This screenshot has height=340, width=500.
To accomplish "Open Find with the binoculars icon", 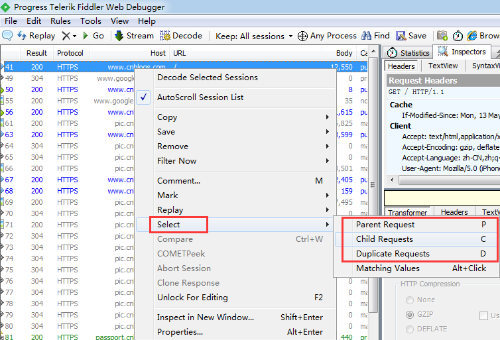I will (x=367, y=36).
